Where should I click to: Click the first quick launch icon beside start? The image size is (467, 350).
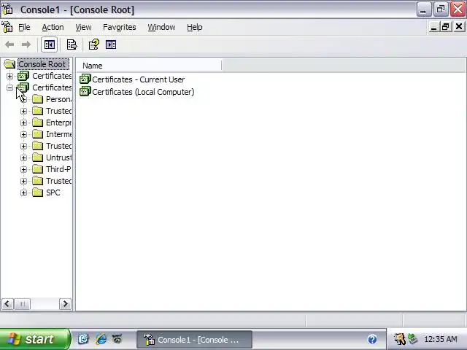coord(83,339)
